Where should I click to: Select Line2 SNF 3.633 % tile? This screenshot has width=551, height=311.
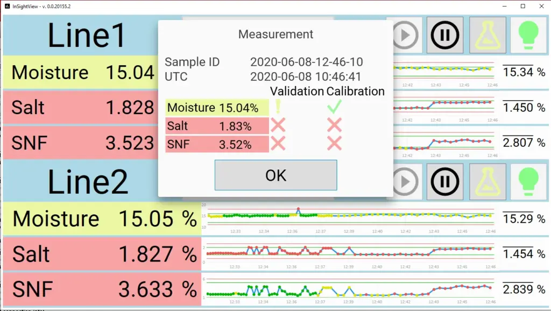[102, 289]
